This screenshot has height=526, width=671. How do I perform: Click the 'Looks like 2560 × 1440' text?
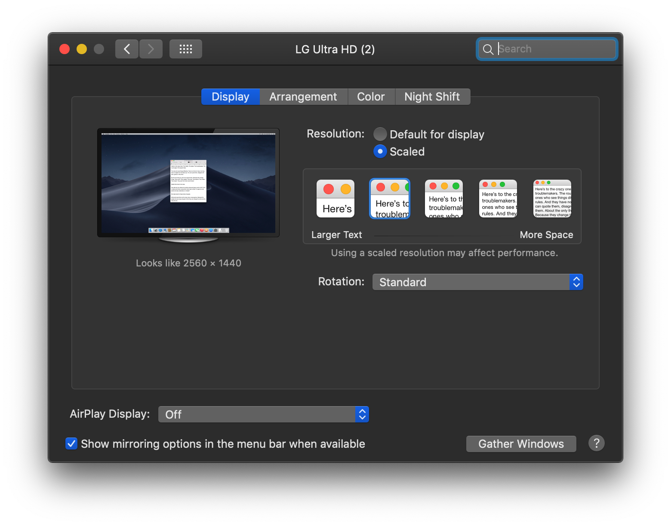pos(188,263)
